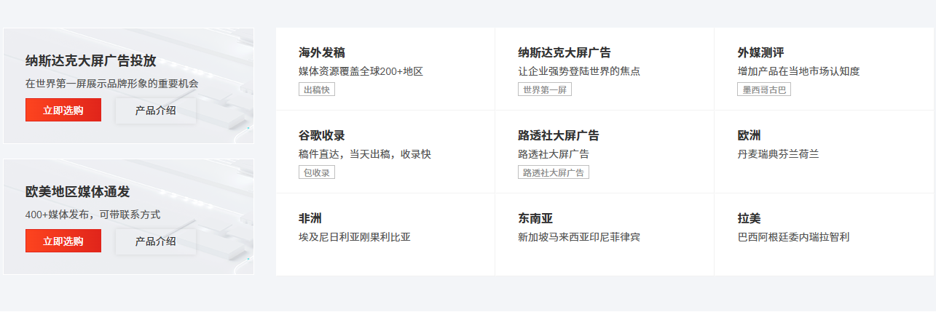Click 产品介绍 under 欧美地区媒体通发
The height and width of the screenshot is (312, 936).
click(x=155, y=241)
